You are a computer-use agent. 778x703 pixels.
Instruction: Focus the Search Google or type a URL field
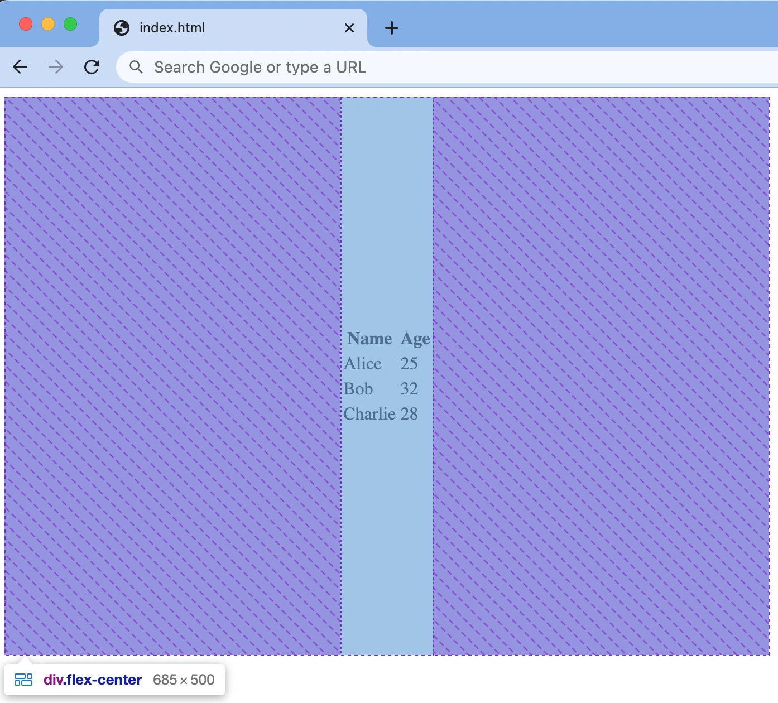point(446,67)
